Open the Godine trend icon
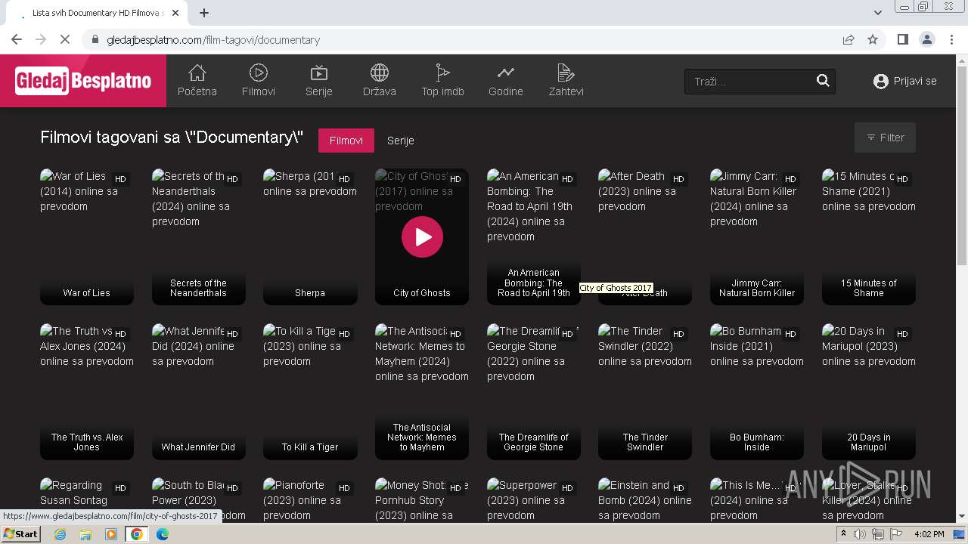This screenshot has width=968, height=544. (506, 73)
